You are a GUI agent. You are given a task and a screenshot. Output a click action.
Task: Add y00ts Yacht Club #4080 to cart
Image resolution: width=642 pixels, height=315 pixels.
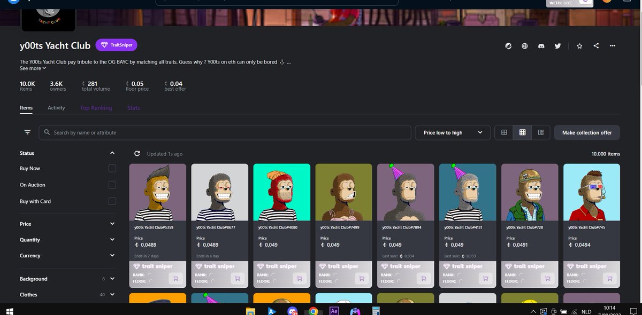[299, 278]
